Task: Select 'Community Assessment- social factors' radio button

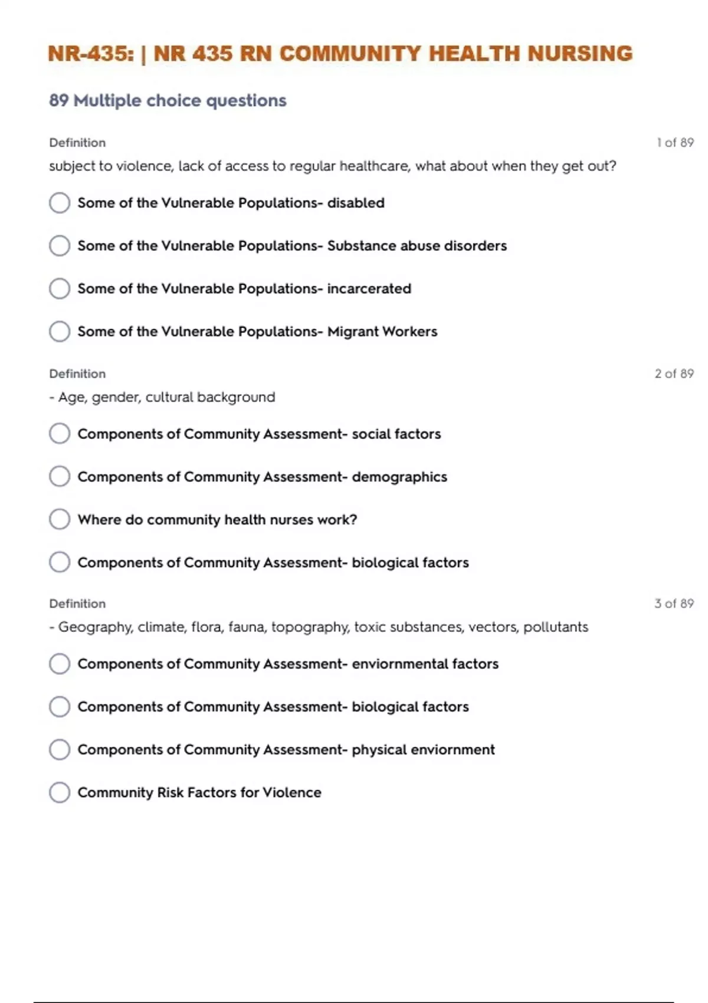Action: click(60, 434)
